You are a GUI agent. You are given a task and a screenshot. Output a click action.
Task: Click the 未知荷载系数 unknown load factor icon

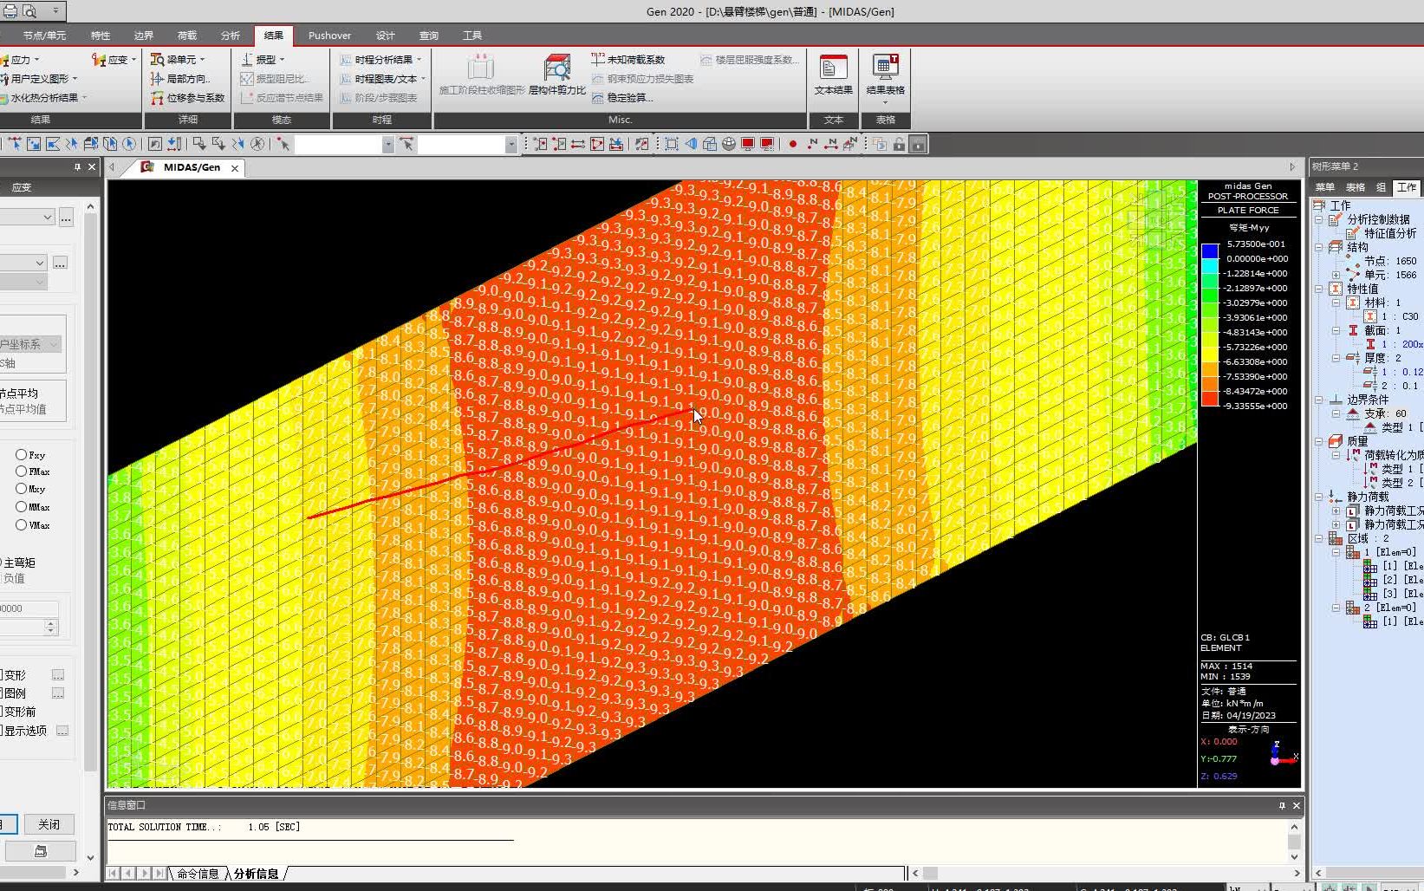(x=597, y=59)
